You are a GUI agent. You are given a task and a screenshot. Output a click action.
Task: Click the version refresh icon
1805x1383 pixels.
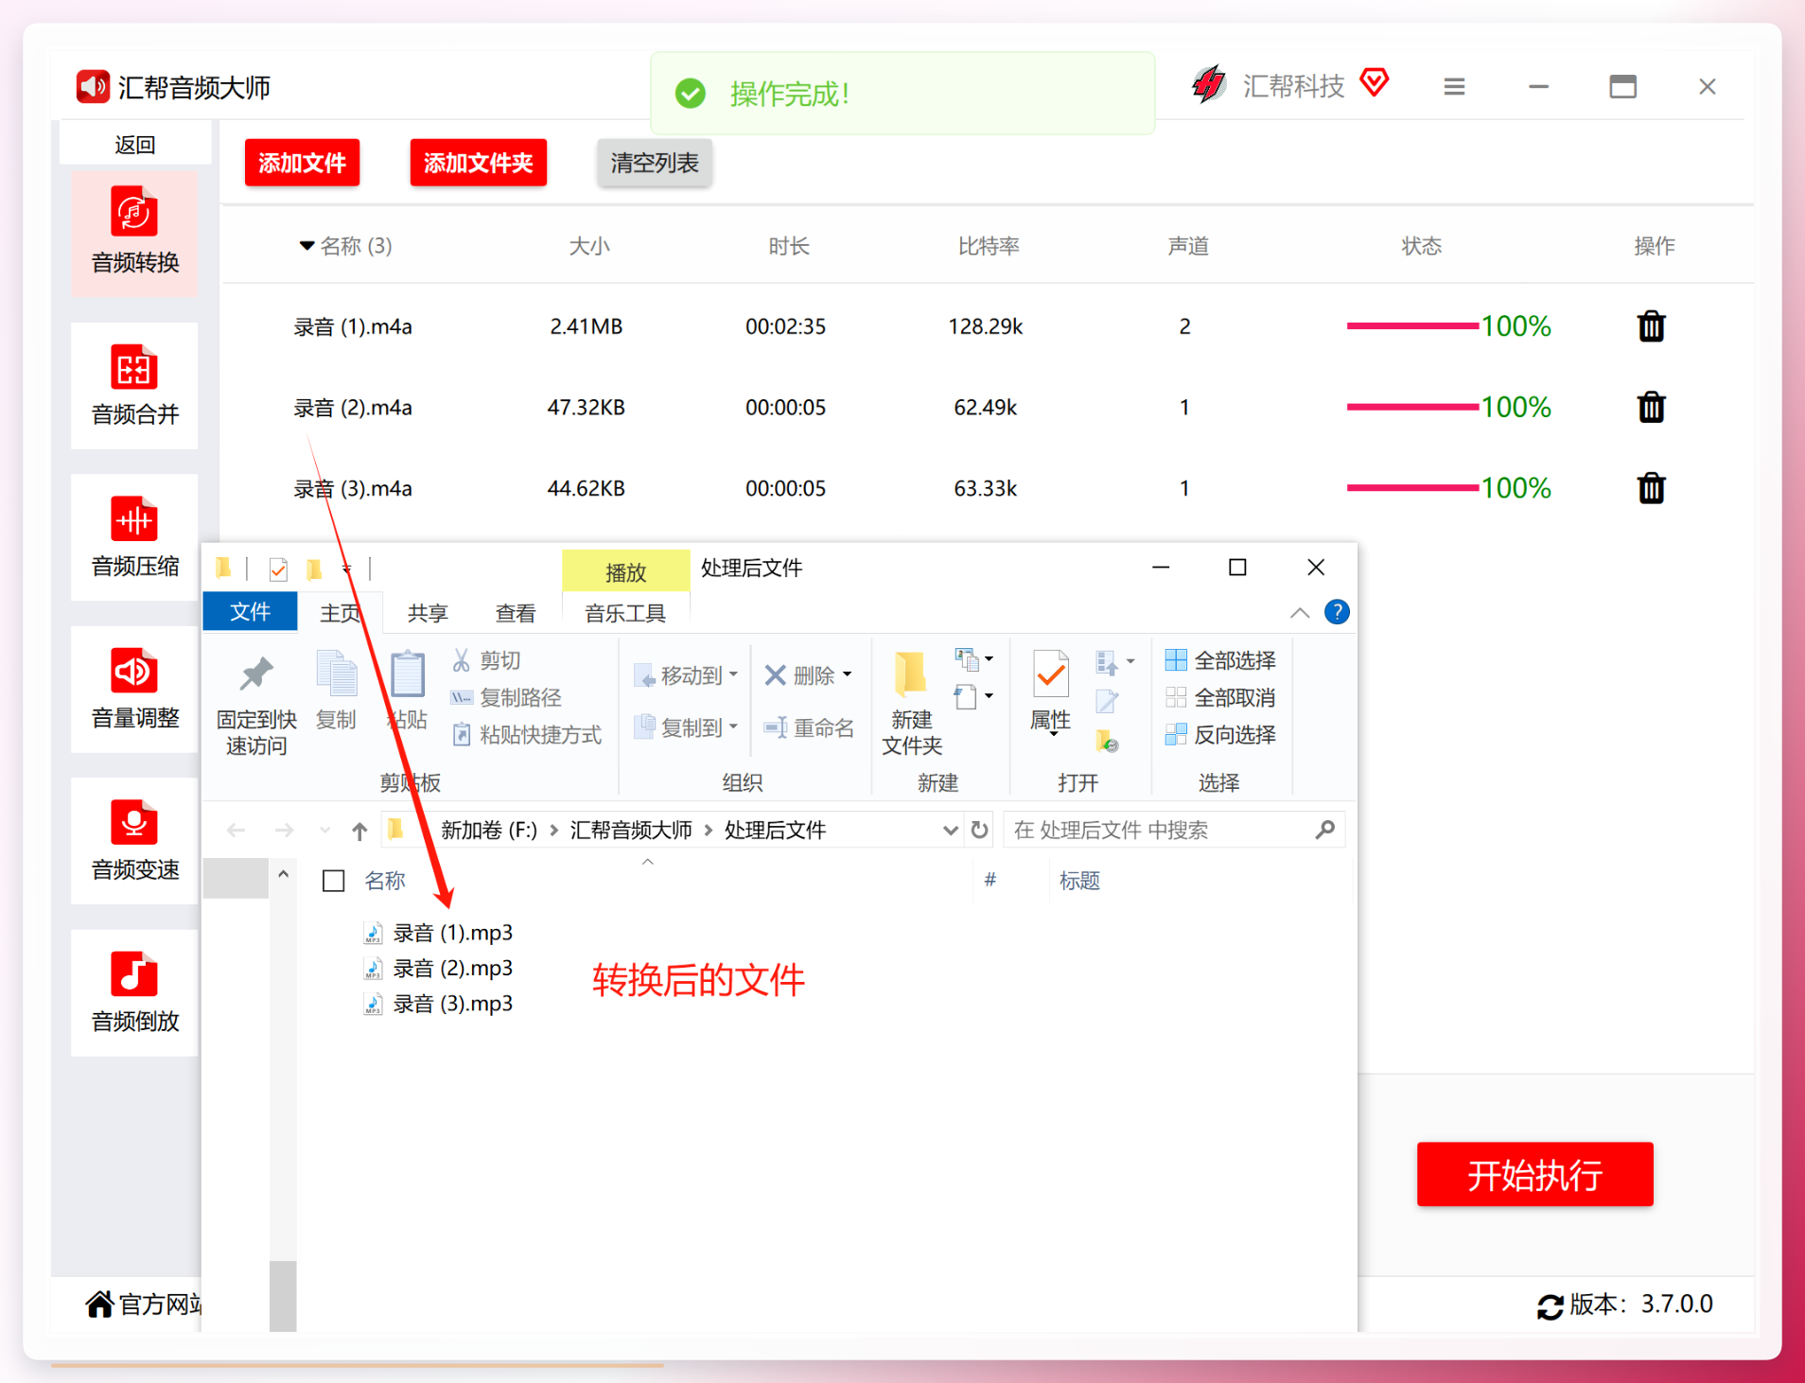pos(1550,1306)
